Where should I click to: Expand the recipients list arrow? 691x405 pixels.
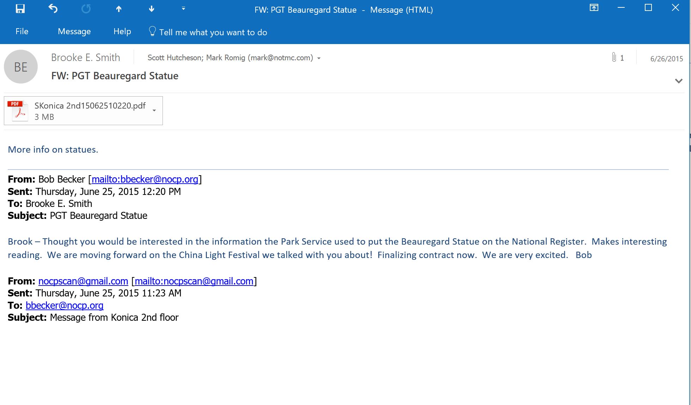click(319, 59)
